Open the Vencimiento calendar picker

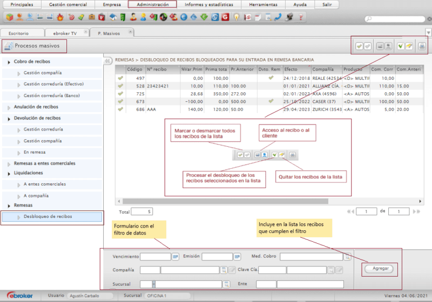pos(175,257)
